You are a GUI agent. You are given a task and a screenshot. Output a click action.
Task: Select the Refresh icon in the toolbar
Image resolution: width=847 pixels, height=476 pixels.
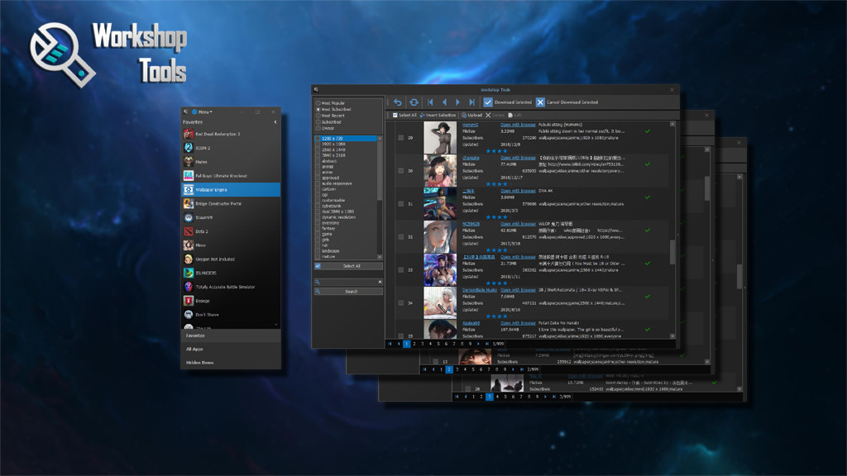tap(414, 101)
